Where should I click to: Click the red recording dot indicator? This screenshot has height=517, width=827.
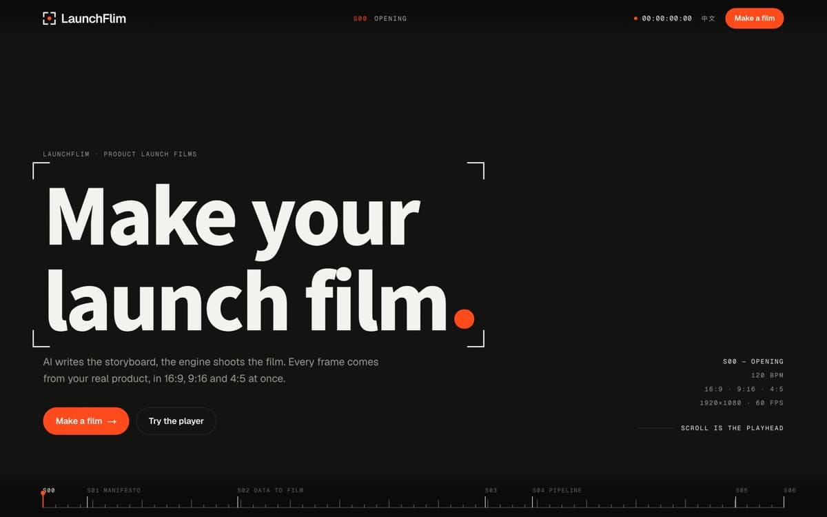635,19
